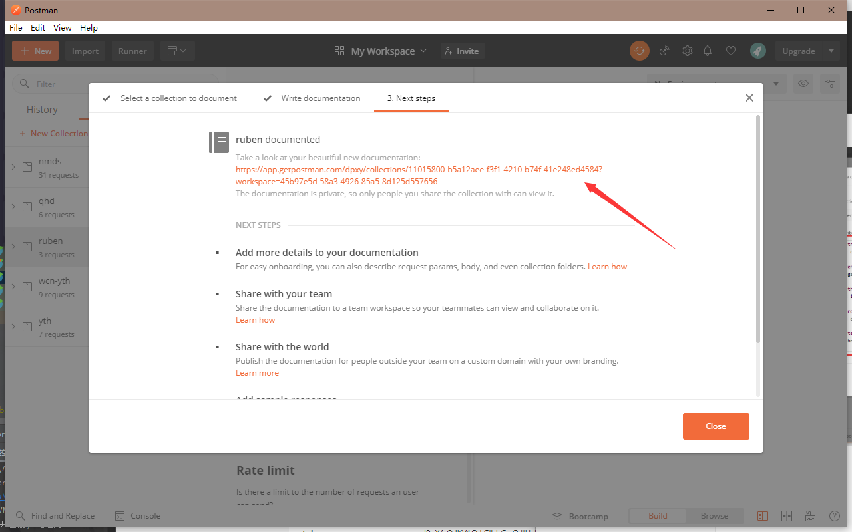
Task: Click the heart icon in the header
Action: coord(731,51)
